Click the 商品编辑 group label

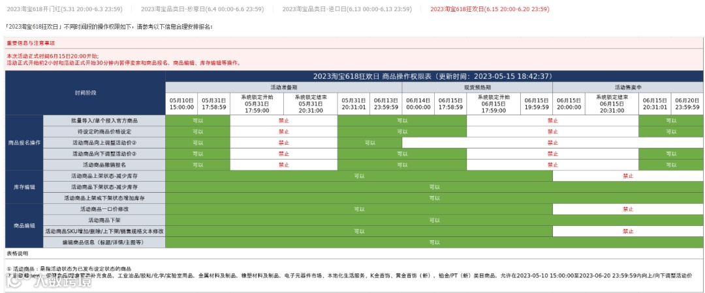pos(24,226)
